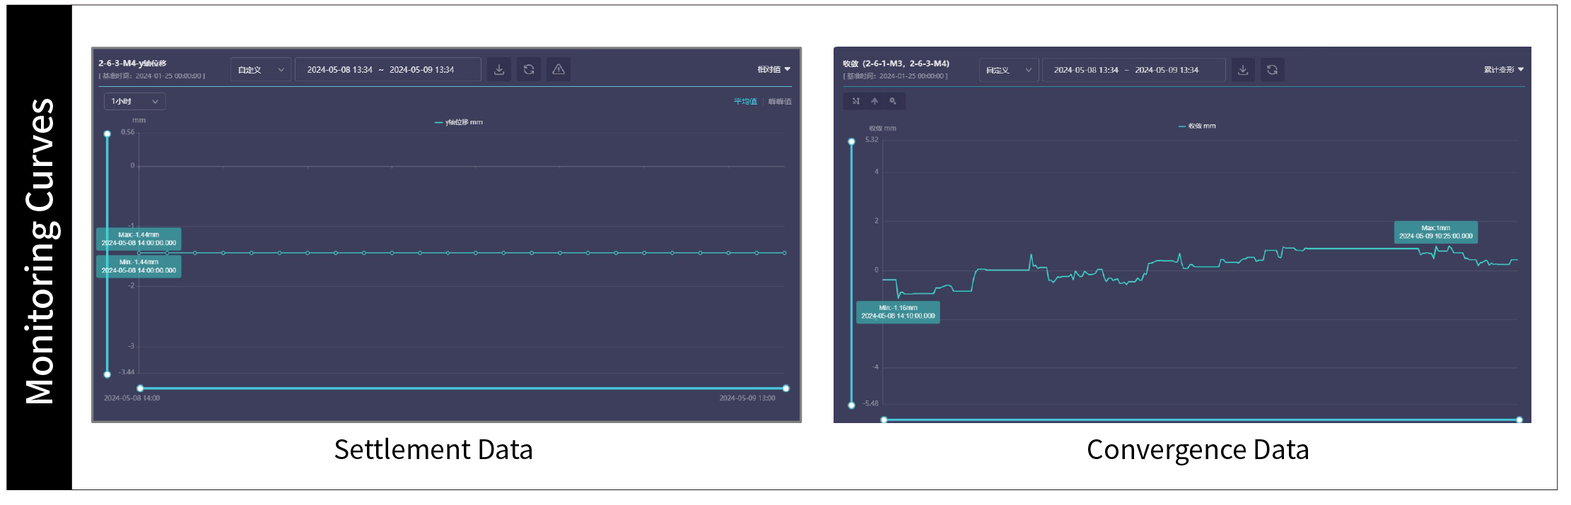Download the settlement chart data

(499, 69)
